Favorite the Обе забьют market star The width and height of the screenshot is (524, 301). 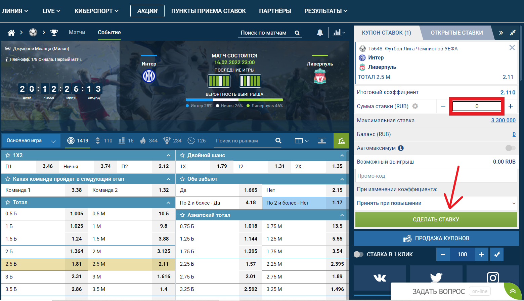182,179
